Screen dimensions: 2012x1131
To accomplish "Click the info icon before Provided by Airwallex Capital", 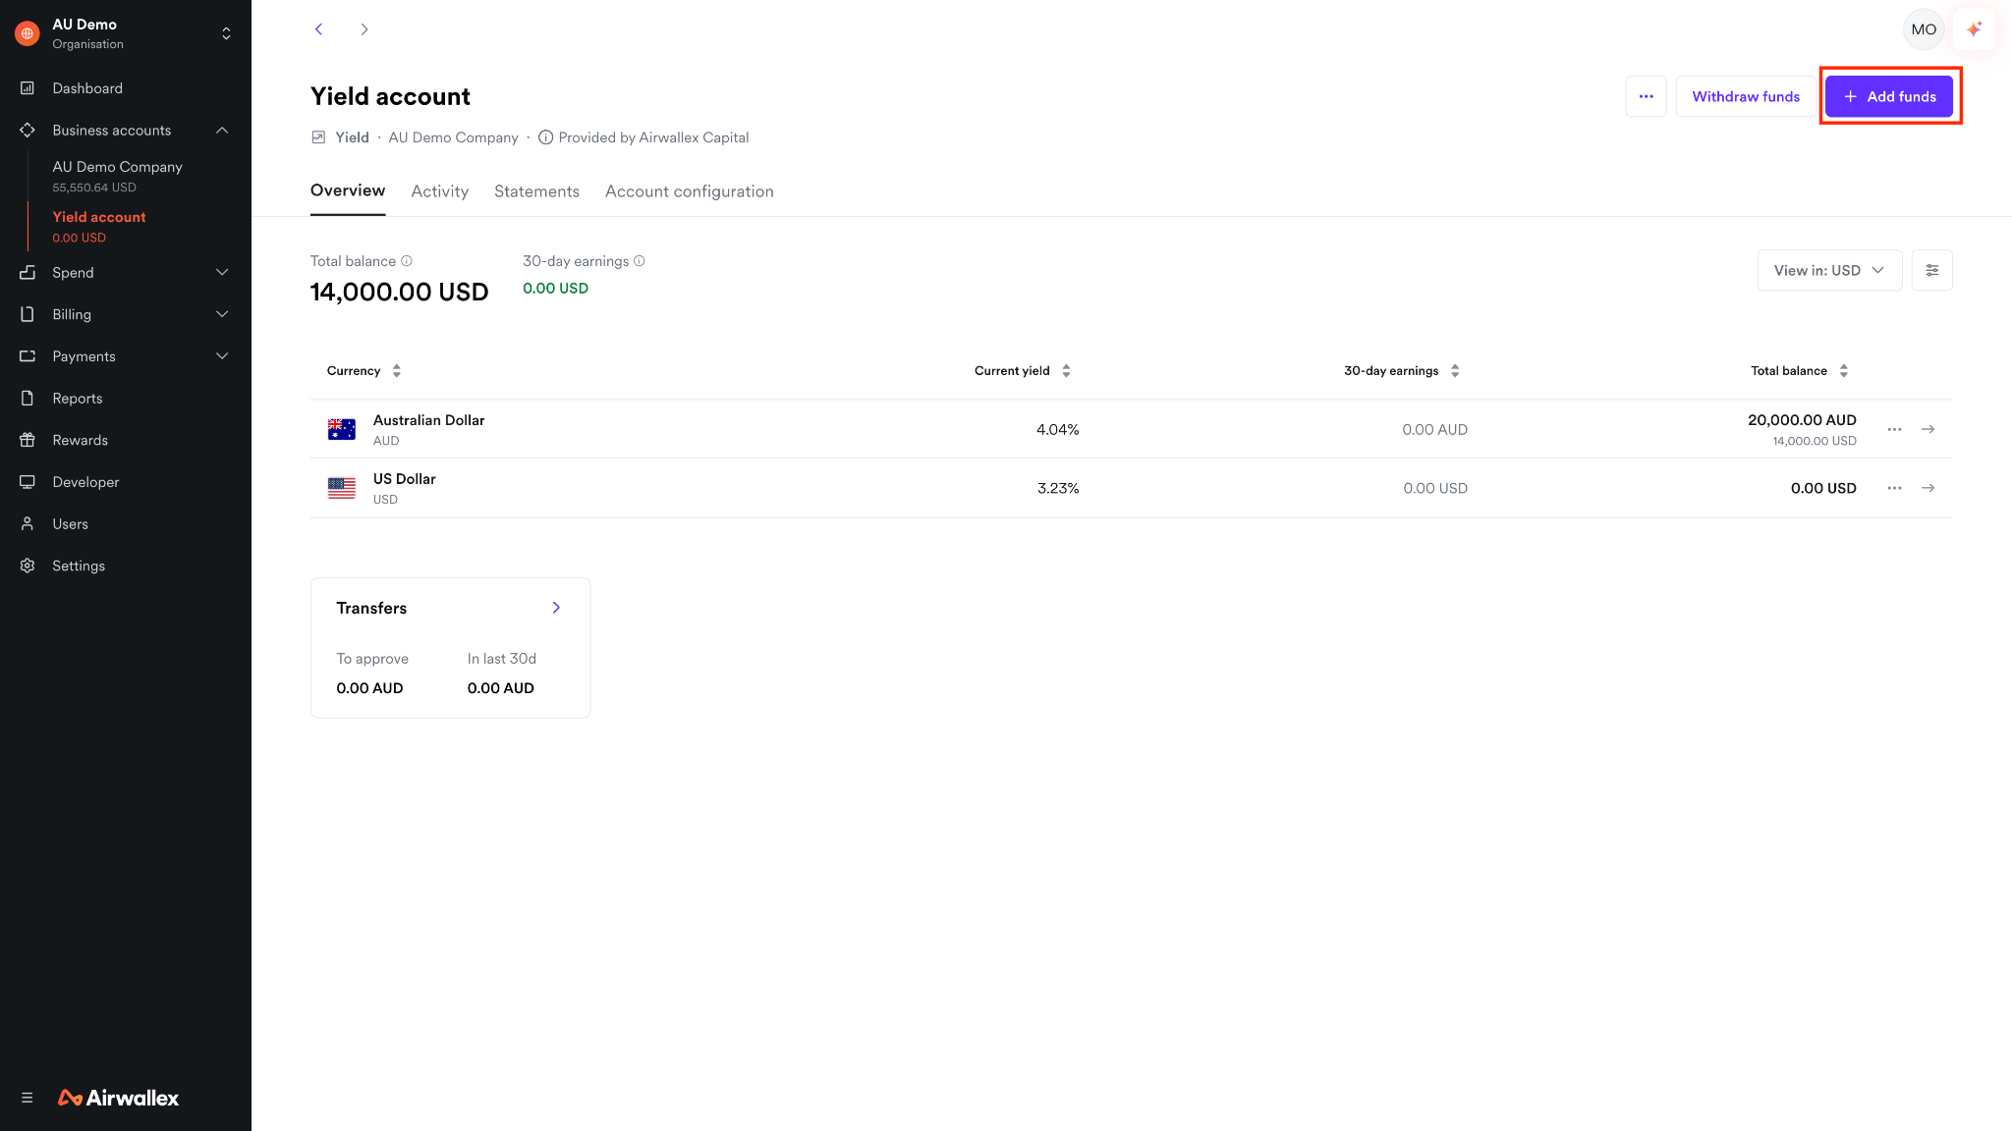I will pos(545,137).
